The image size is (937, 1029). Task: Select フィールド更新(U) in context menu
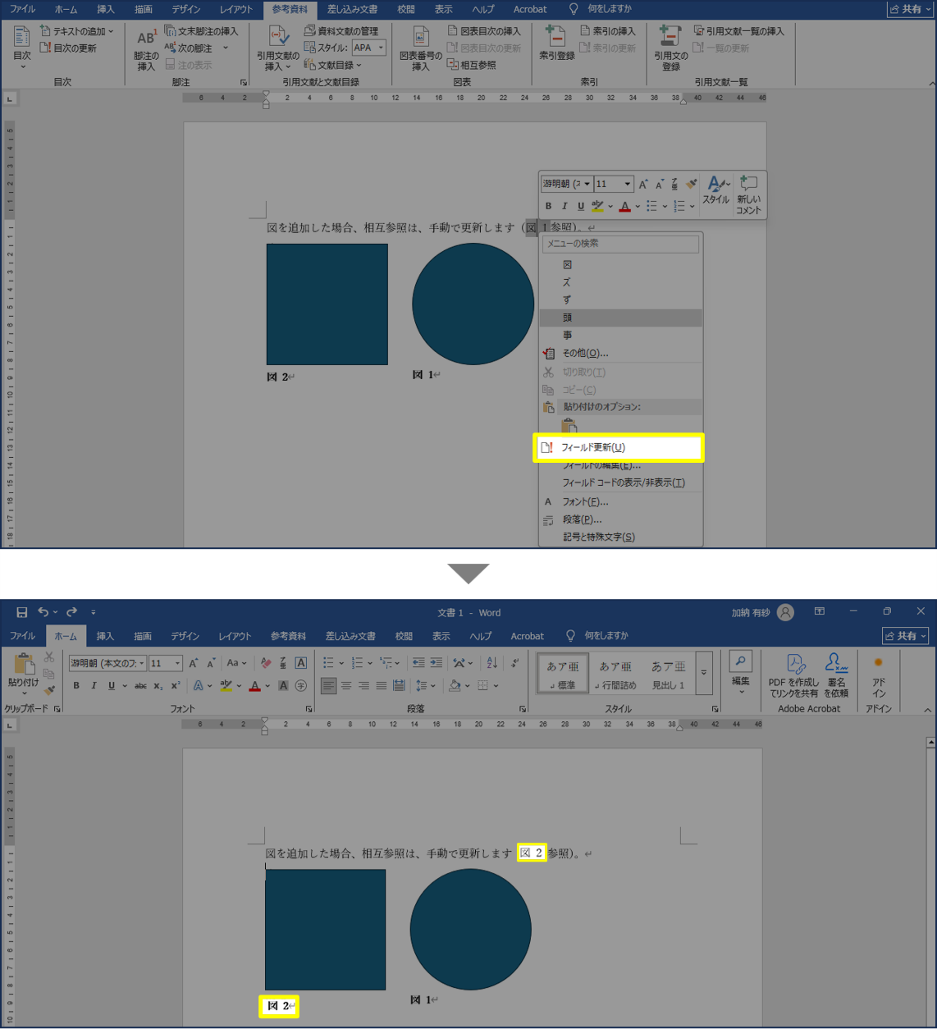[x=592, y=448]
